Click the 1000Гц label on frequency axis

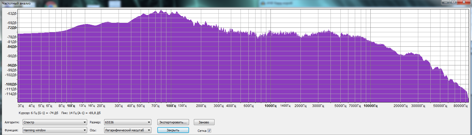point(271,106)
